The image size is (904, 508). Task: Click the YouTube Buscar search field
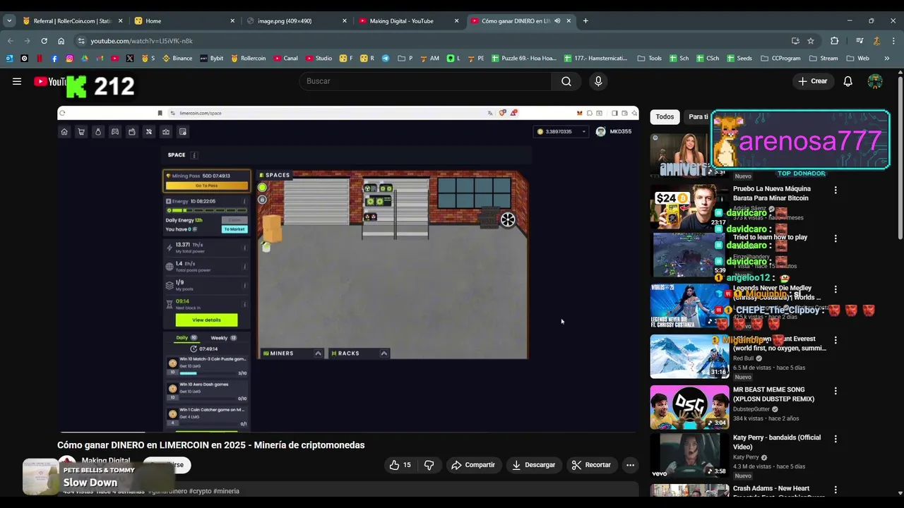pyautogui.click(x=426, y=81)
